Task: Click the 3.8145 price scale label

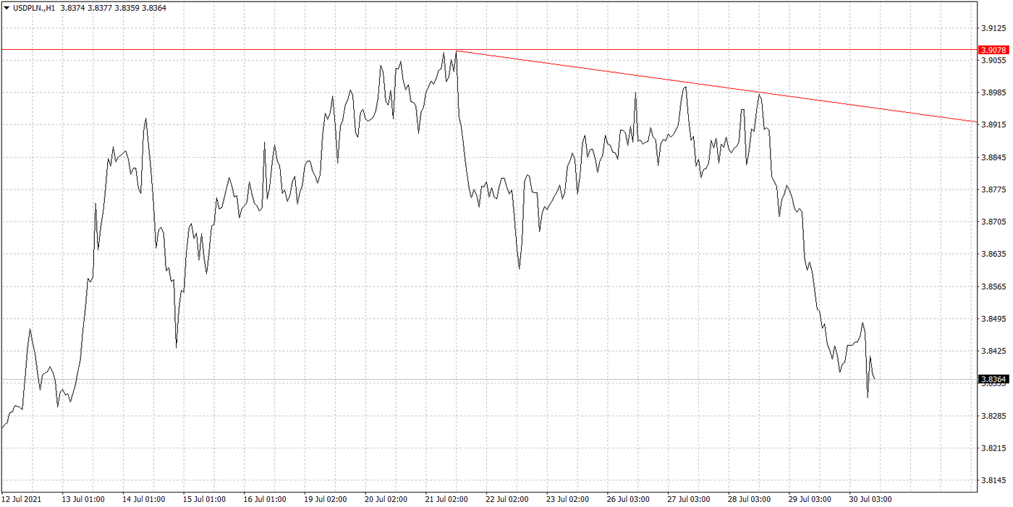Action: click(x=993, y=480)
